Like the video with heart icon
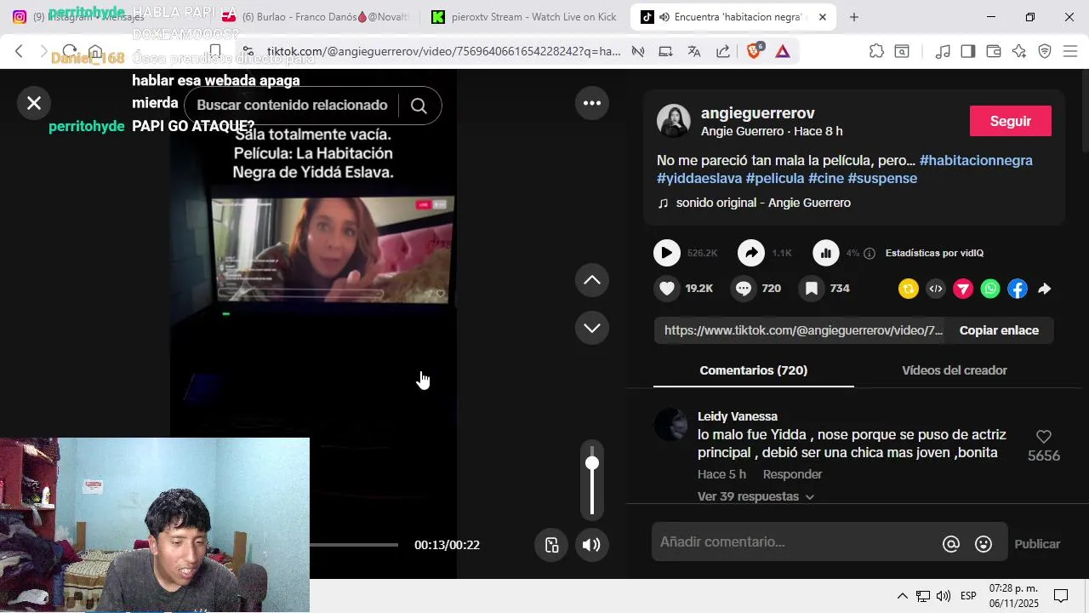This screenshot has height=613, width=1089. click(x=667, y=289)
